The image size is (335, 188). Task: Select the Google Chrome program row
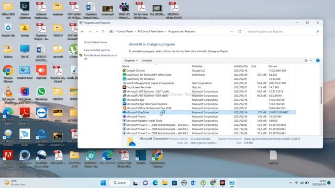209,70
